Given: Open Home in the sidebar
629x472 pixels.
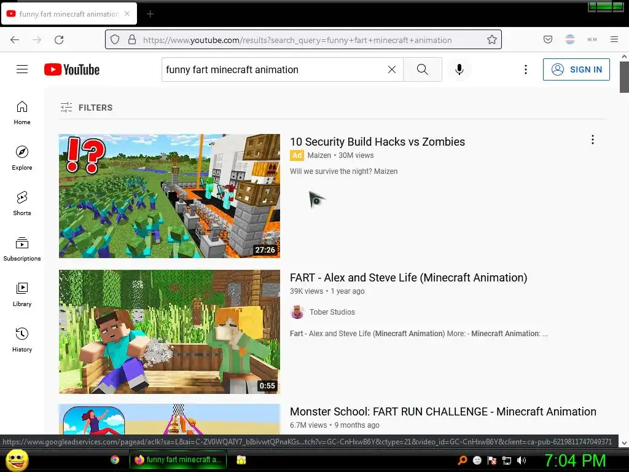Looking at the screenshot, I should 22,113.
